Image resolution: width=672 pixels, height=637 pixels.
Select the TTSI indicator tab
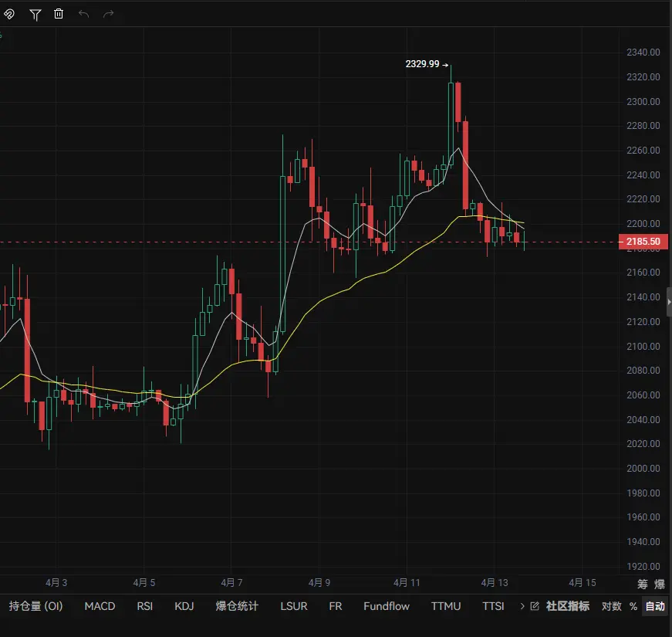493,605
